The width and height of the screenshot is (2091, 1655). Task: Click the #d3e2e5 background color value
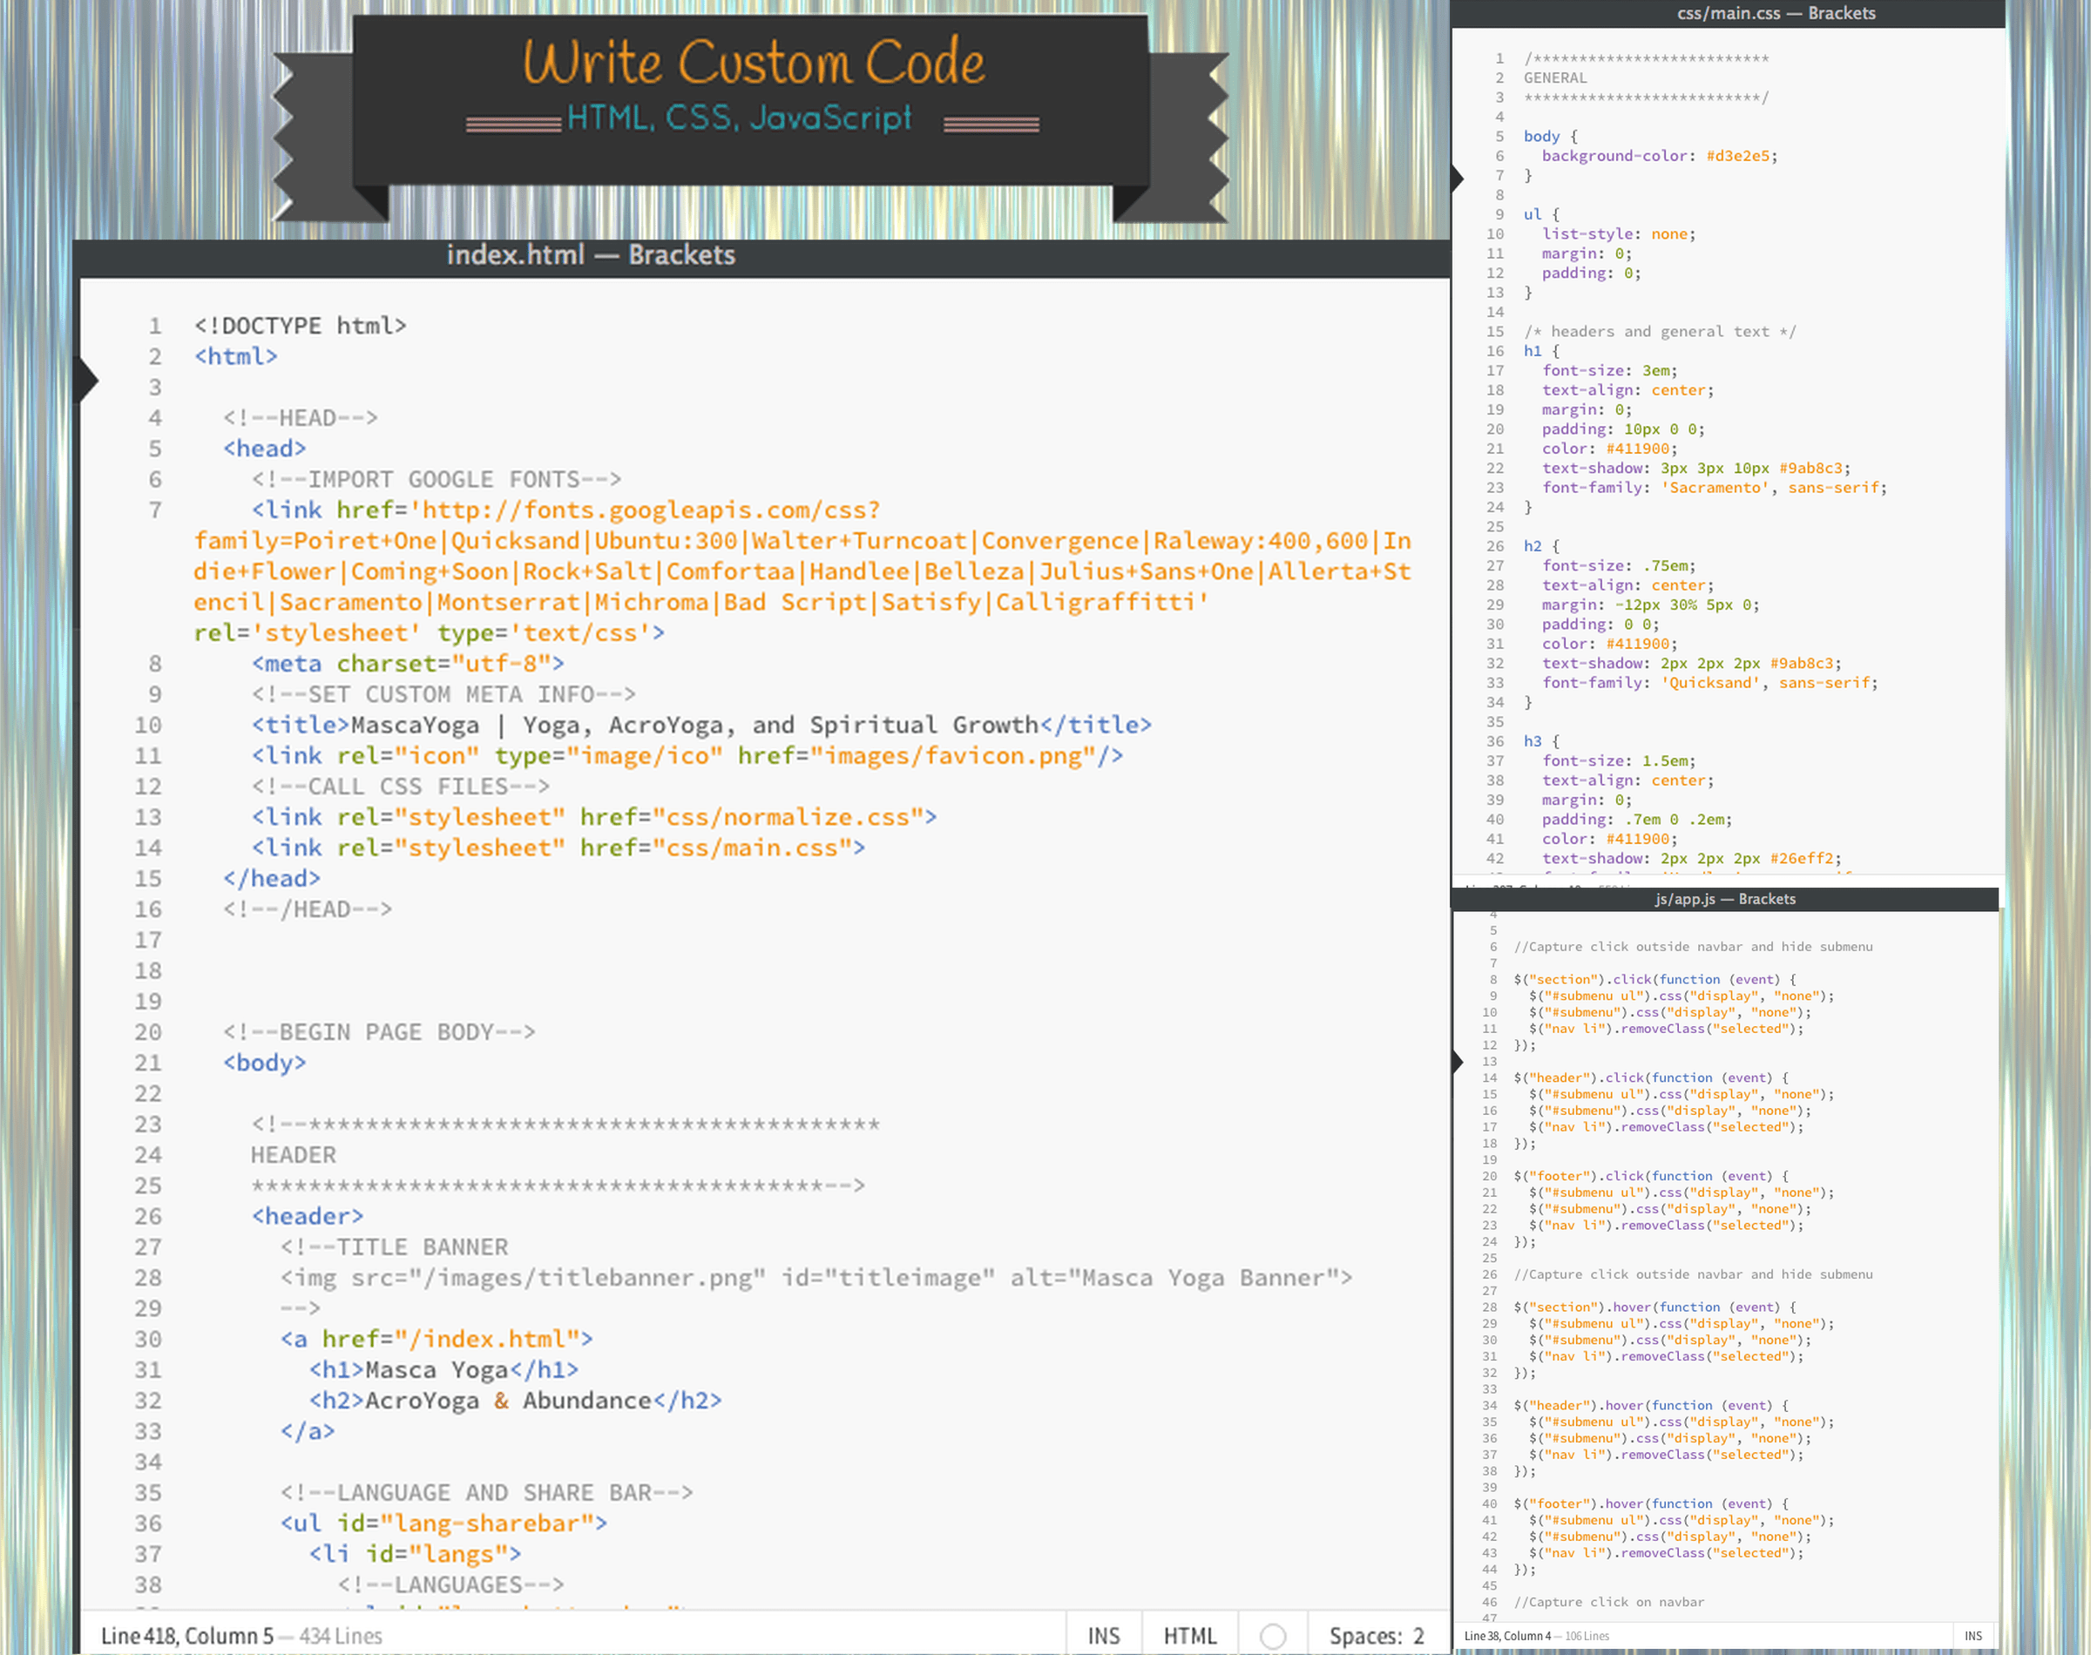[x=1737, y=156]
